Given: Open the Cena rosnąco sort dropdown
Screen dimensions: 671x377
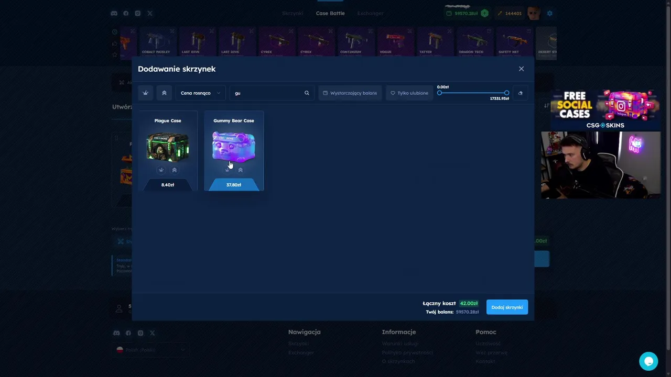Looking at the screenshot, I should (x=201, y=93).
